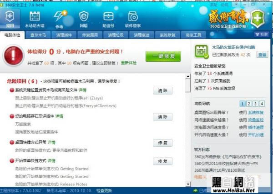Switch to the 高级工具 tab
The height and width of the screenshot is (194, 273).
[193, 35]
